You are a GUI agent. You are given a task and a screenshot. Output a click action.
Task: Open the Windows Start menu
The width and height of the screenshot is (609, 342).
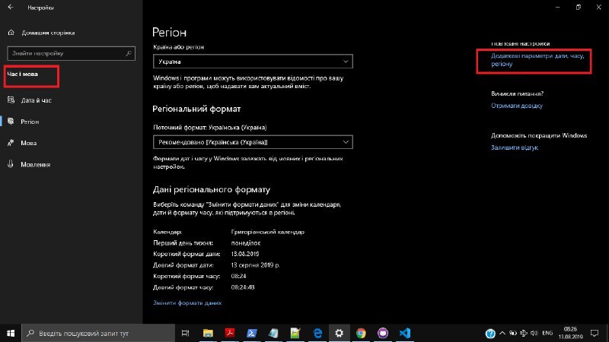coord(11,333)
